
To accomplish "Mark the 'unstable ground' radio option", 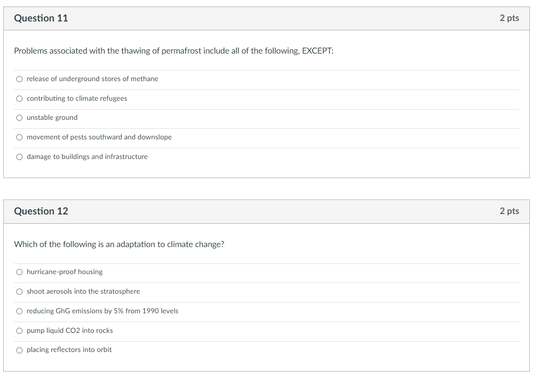I will [19, 118].
